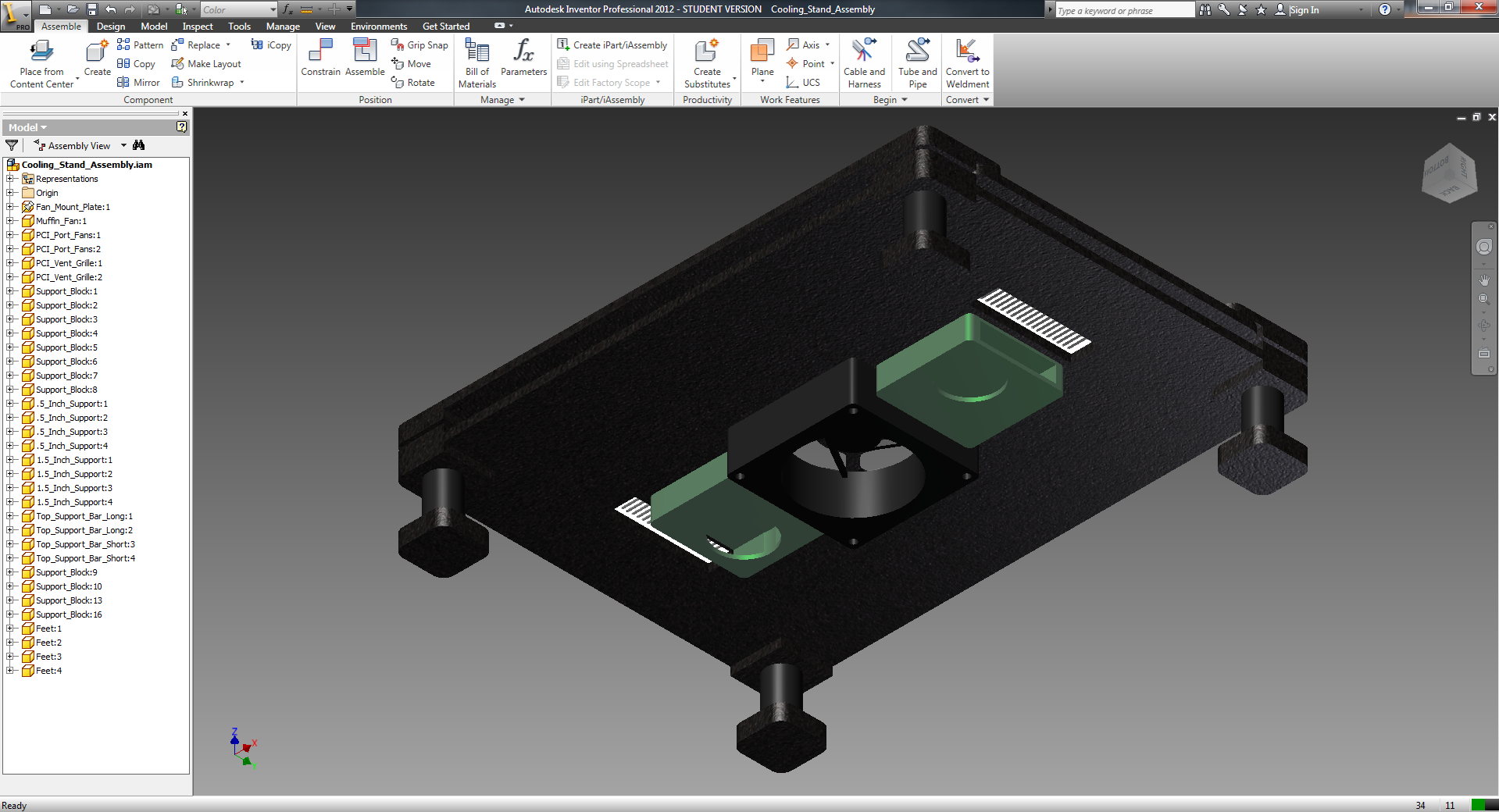Open the Replace tool dropdown arrow

(x=228, y=45)
